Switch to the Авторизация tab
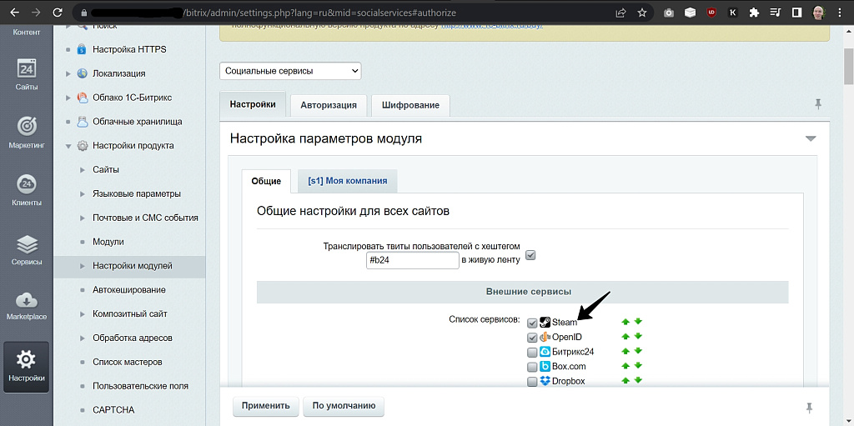854x426 pixels. [328, 105]
